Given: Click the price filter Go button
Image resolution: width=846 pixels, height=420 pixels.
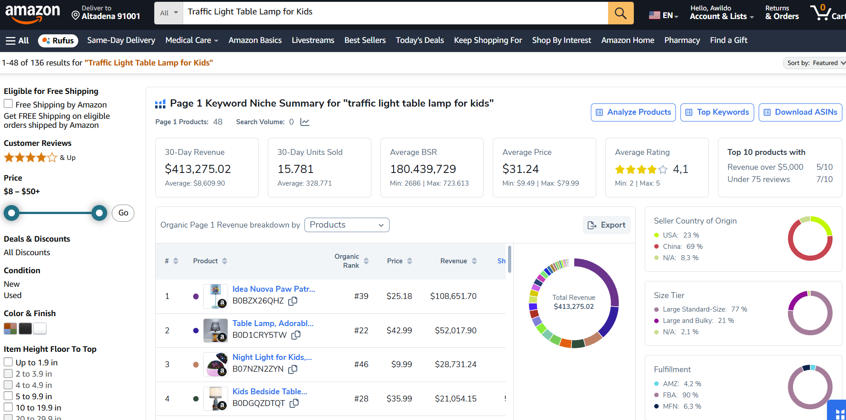Looking at the screenshot, I should [124, 213].
